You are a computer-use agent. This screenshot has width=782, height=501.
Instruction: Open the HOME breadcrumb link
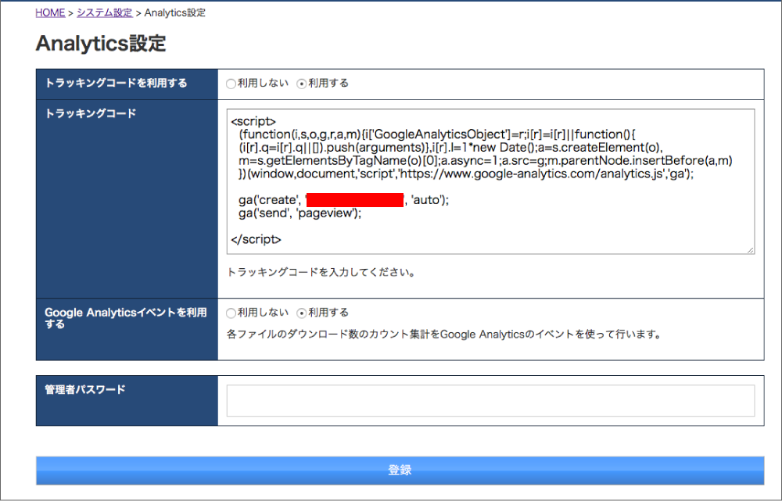50,13
